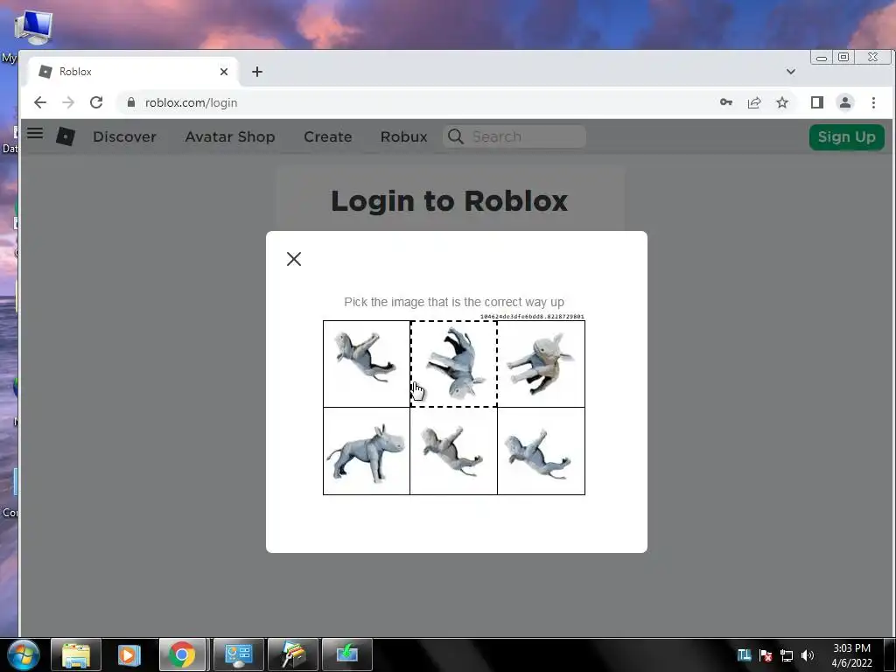Open the saved passwords key icon
Viewport: 896px width, 672px height.
point(725,102)
